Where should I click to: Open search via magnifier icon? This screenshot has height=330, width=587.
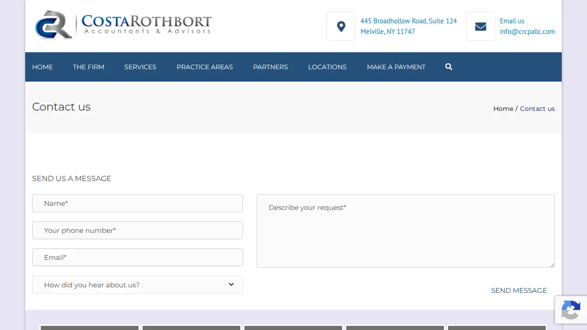click(449, 67)
